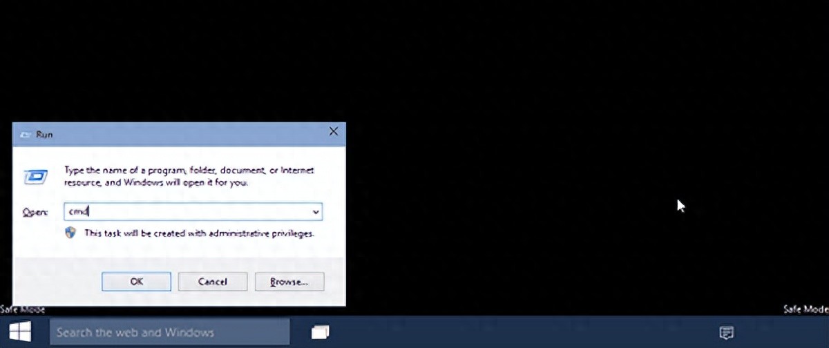Click the Safe Mode label at bottom-left
This screenshot has width=829, height=348.
click(x=22, y=310)
